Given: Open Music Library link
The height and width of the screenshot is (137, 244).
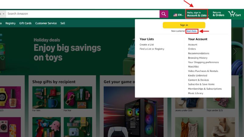Looking at the screenshot, I should point(196,93).
